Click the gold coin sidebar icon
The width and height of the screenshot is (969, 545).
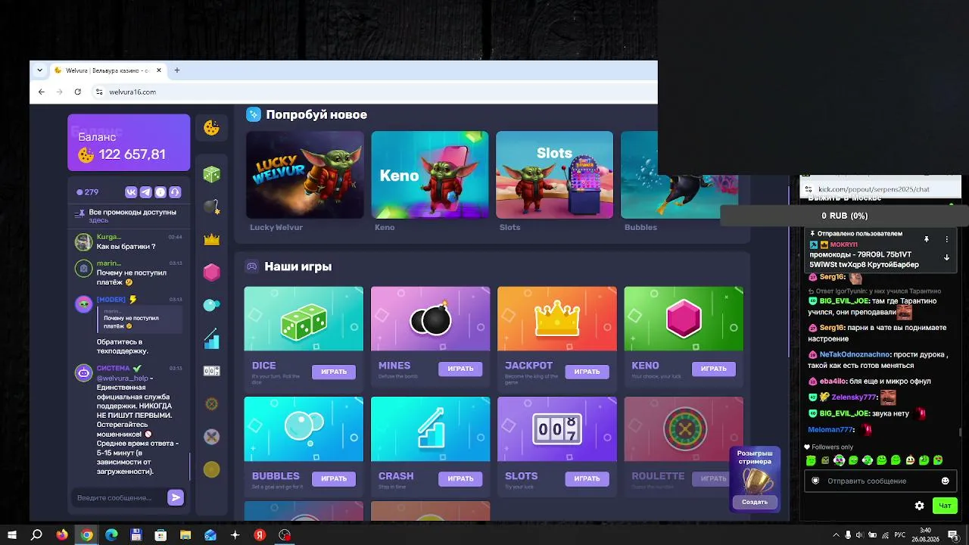pyautogui.click(x=211, y=469)
